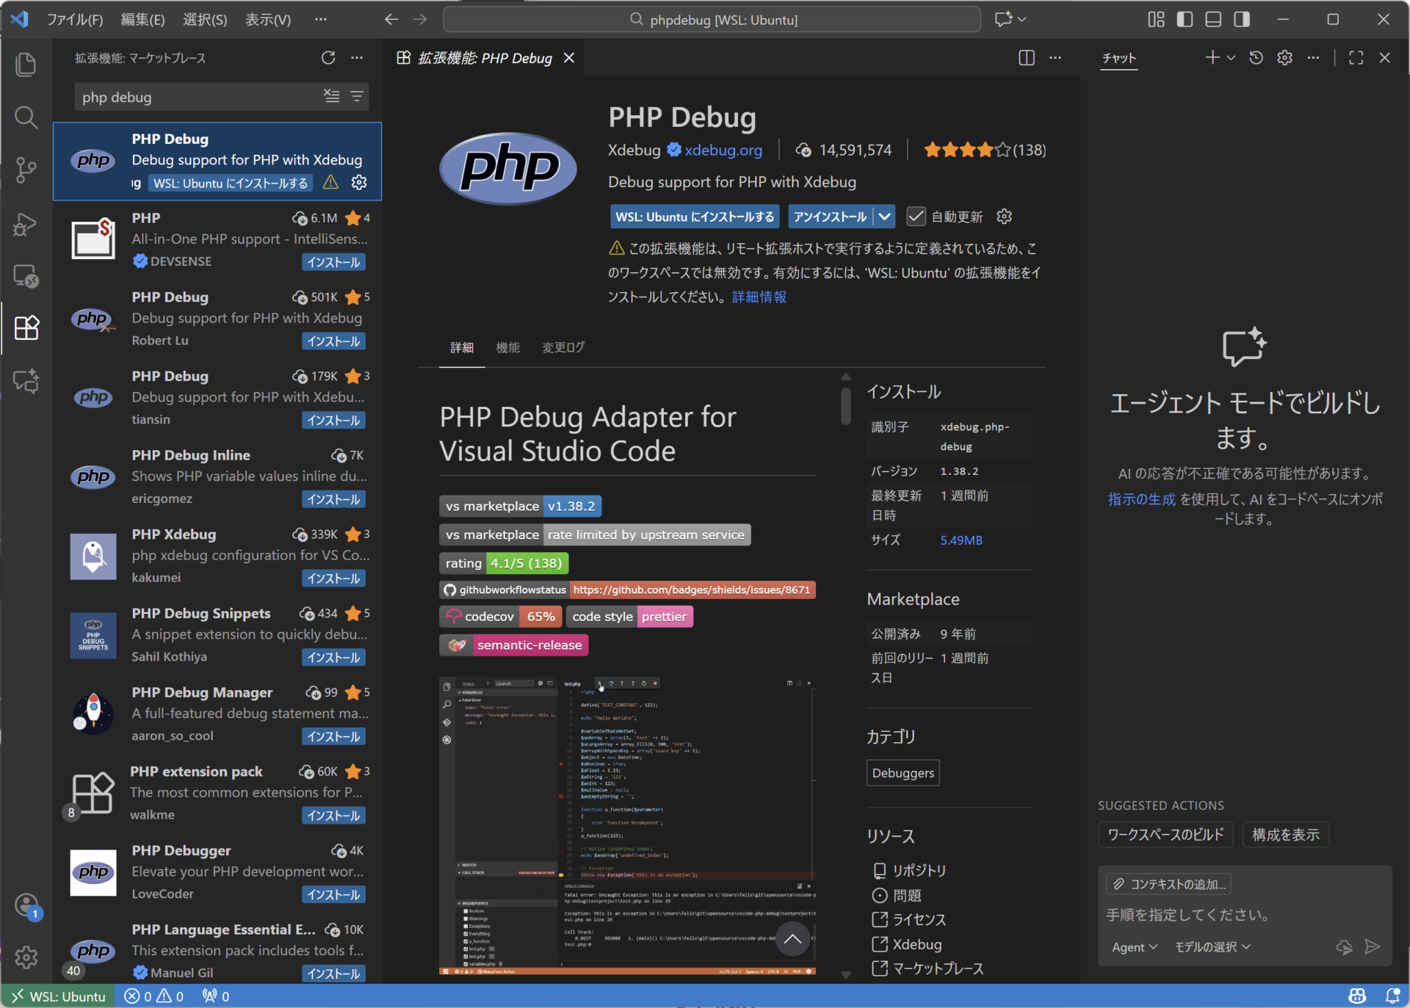Open the Explorer view in activity bar
This screenshot has height=1008, width=1410.
pyautogui.click(x=26, y=65)
